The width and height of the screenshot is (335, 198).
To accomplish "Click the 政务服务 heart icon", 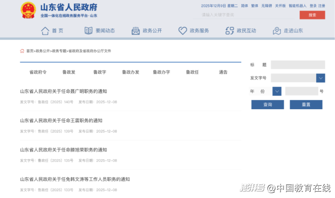I will (183, 31).
